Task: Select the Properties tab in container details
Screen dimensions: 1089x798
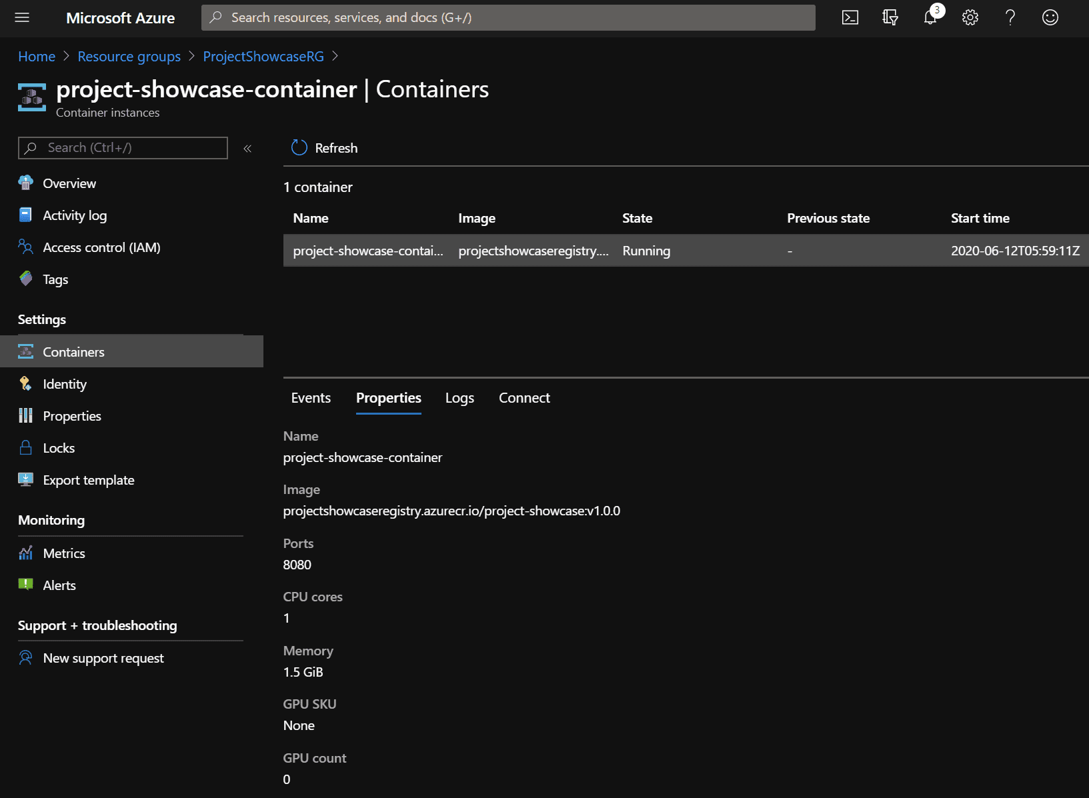Action: (x=389, y=397)
